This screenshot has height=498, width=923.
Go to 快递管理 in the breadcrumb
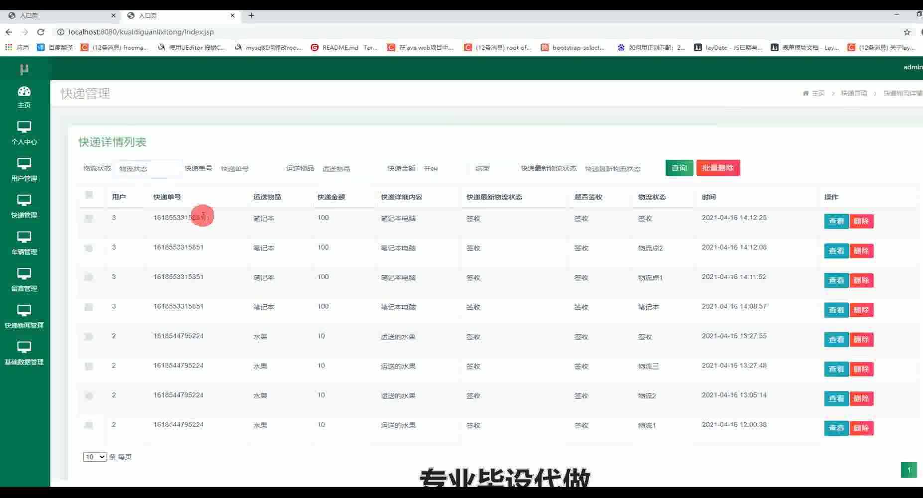(x=854, y=93)
